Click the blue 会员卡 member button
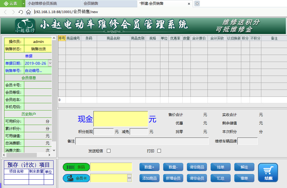Image resolution: width=287 pixels, height=188 pixels. point(76,178)
